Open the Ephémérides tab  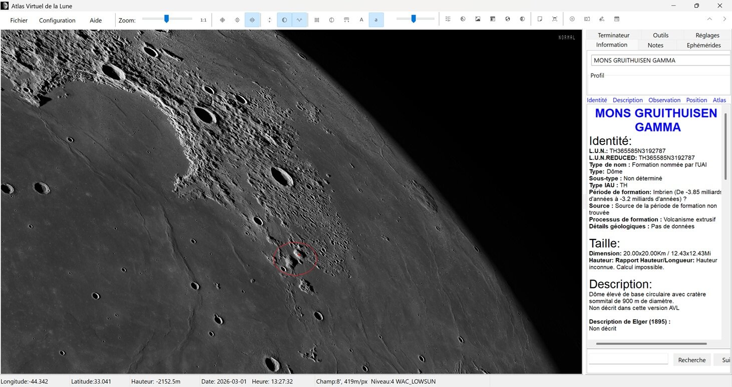pos(703,45)
